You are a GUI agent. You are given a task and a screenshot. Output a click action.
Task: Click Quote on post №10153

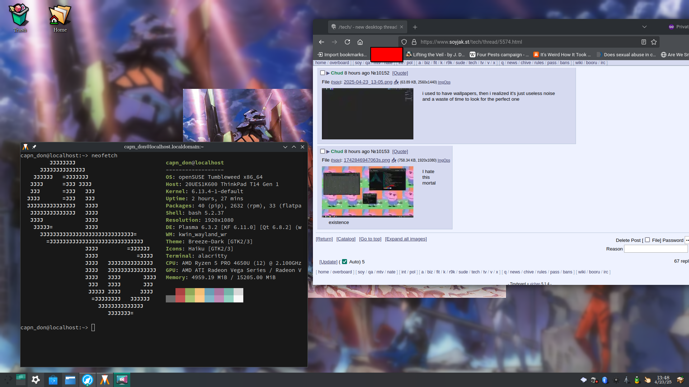point(400,152)
